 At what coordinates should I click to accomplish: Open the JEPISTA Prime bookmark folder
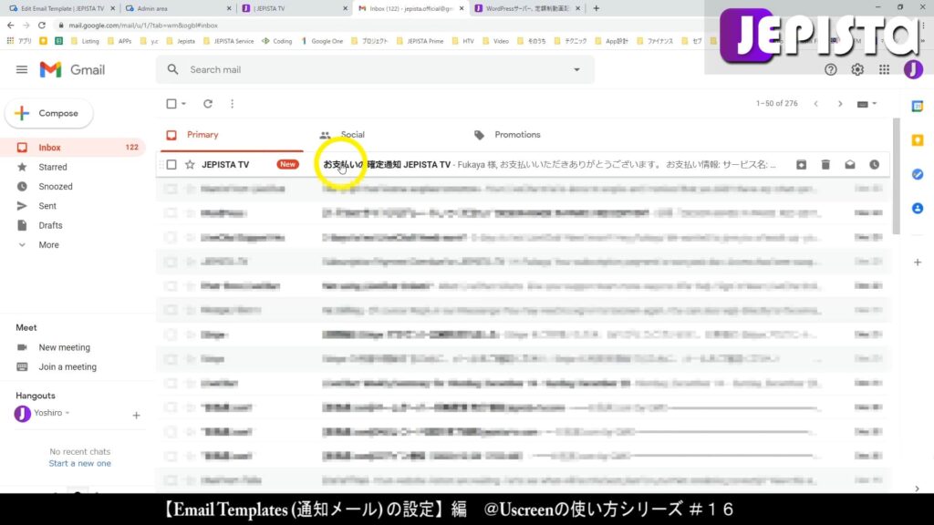(420, 41)
